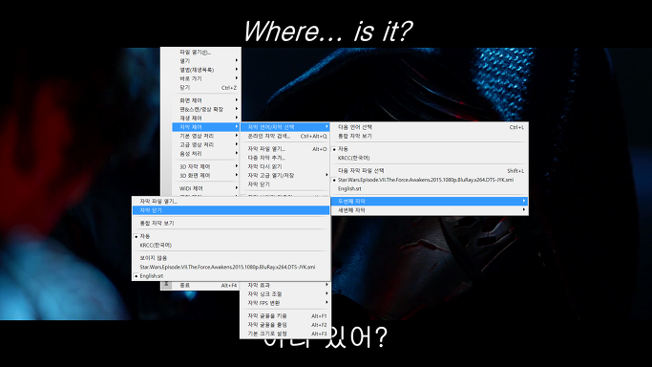Expand the 앨범(재생목록) submenu
This screenshot has height=367, width=652.
point(206,70)
